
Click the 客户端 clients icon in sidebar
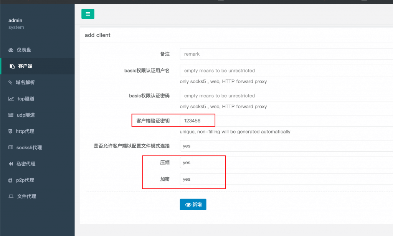[12, 66]
